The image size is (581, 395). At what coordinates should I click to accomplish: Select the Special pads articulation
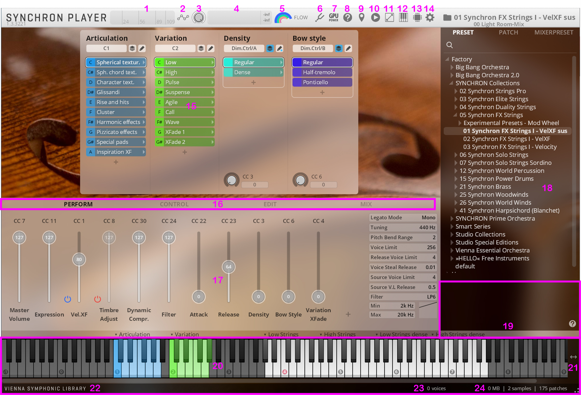pos(116,142)
